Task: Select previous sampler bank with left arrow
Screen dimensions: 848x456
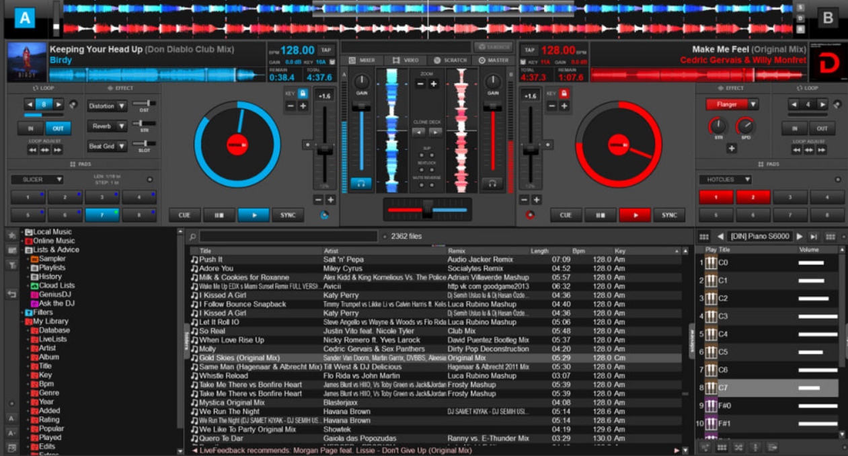Action: [721, 237]
